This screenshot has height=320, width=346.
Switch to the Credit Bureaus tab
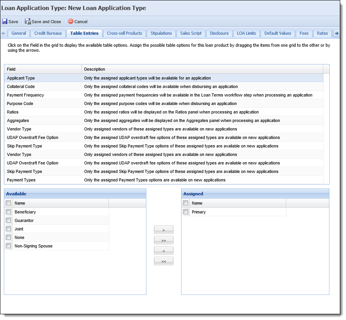click(48, 33)
